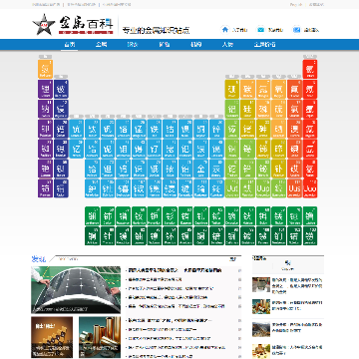Open the gold-themed thumbnail beside copper tubes

(x=52, y=337)
